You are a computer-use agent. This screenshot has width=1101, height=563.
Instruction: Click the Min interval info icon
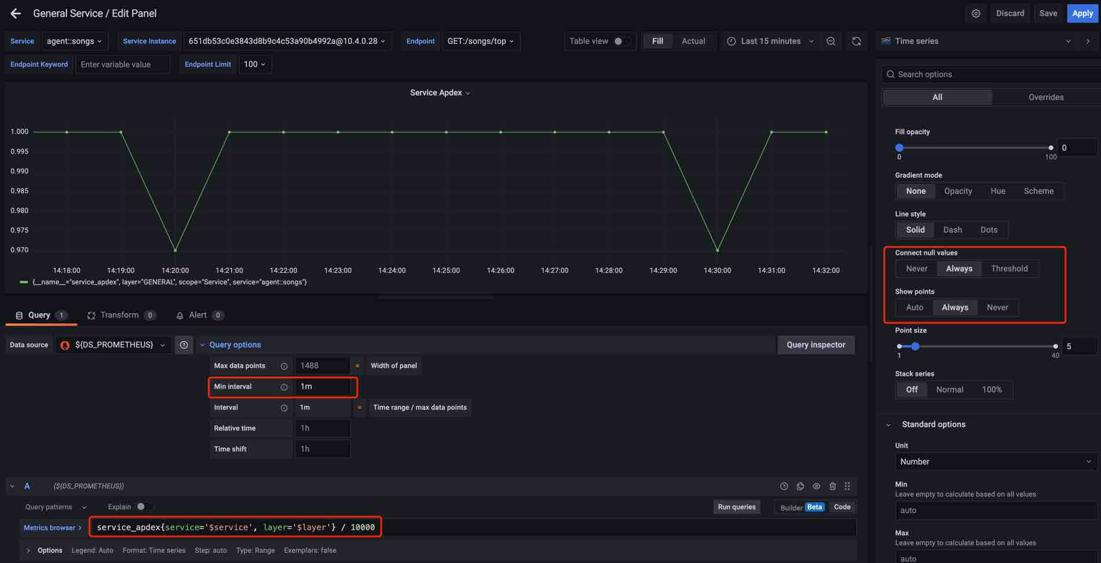pyautogui.click(x=284, y=387)
